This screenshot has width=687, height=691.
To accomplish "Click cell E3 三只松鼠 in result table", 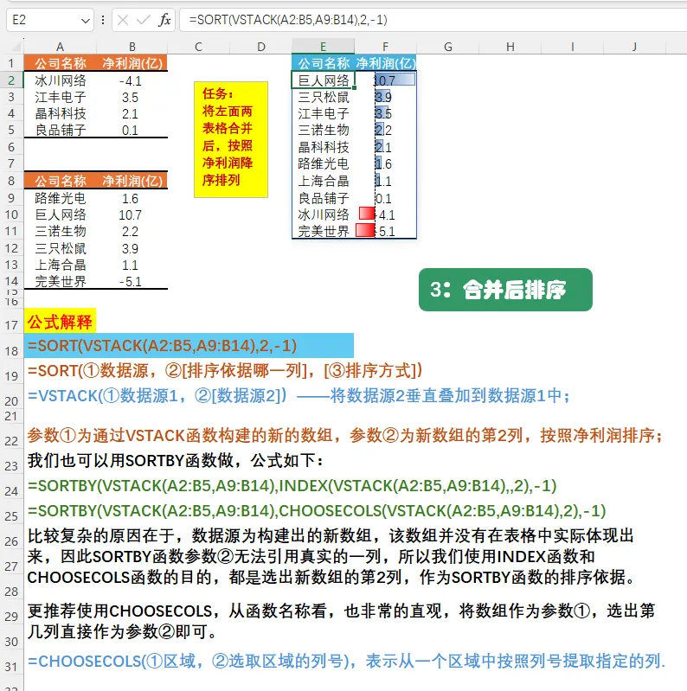I will click(x=324, y=98).
